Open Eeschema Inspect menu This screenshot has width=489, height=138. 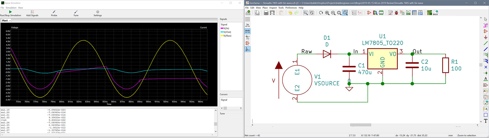click(x=273, y=8)
